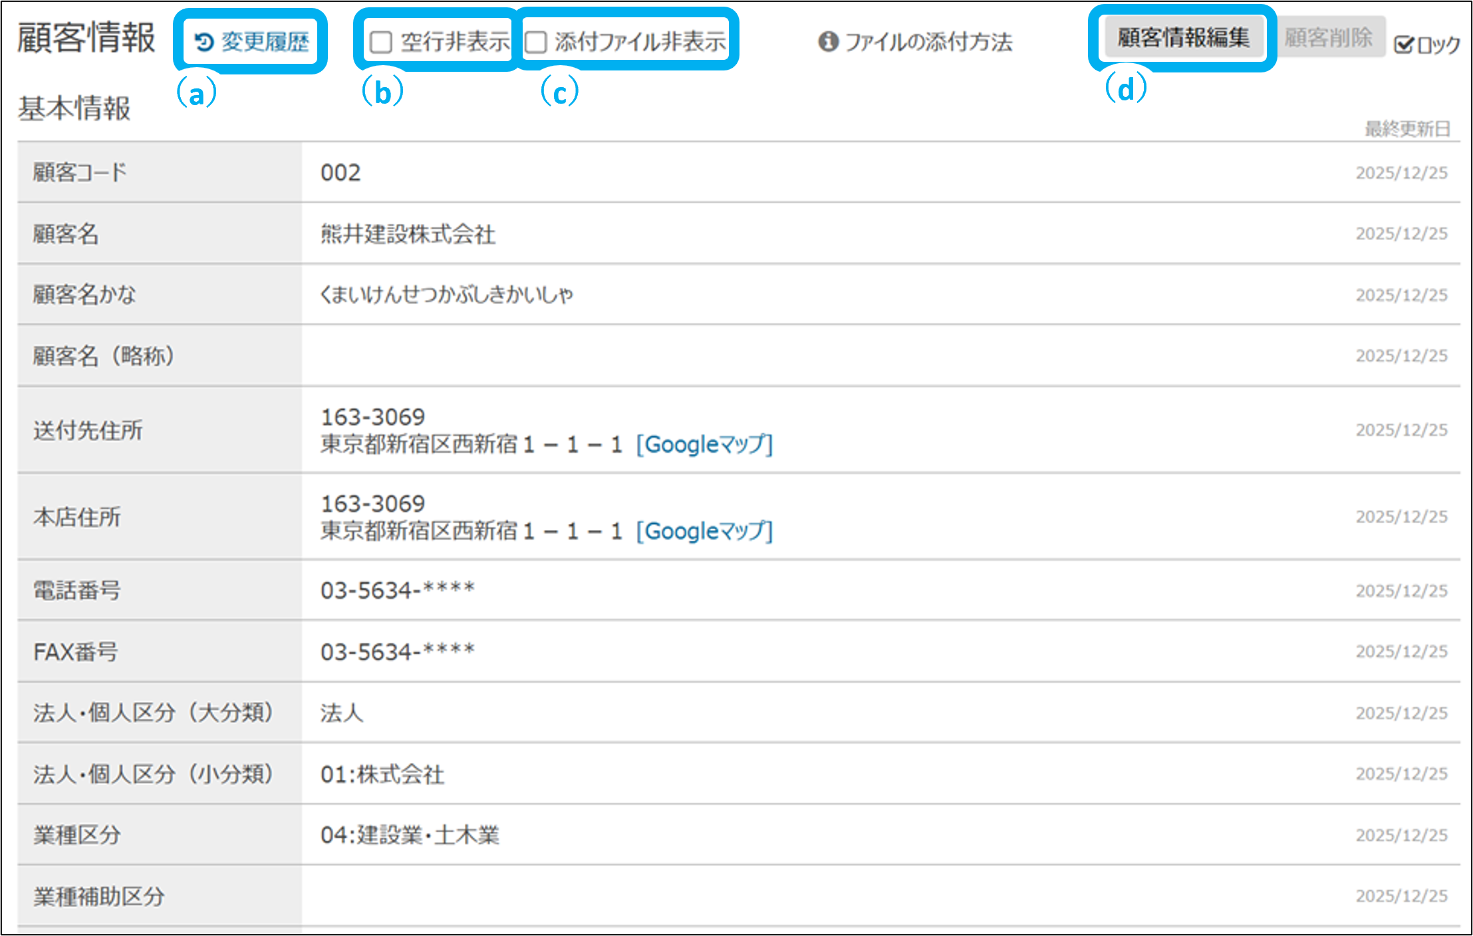Open the ファイルの添付方法 help link
This screenshot has width=1473, height=936.
tap(928, 42)
